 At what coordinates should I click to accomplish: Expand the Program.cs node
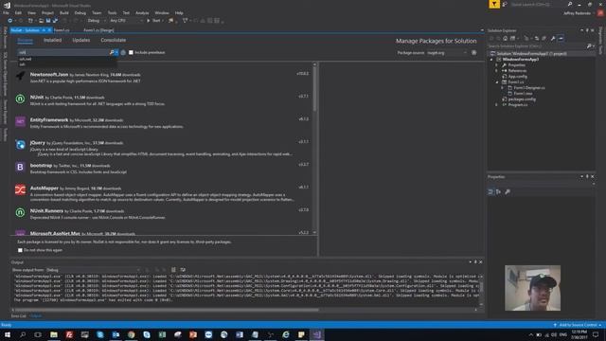pyautogui.click(x=497, y=105)
